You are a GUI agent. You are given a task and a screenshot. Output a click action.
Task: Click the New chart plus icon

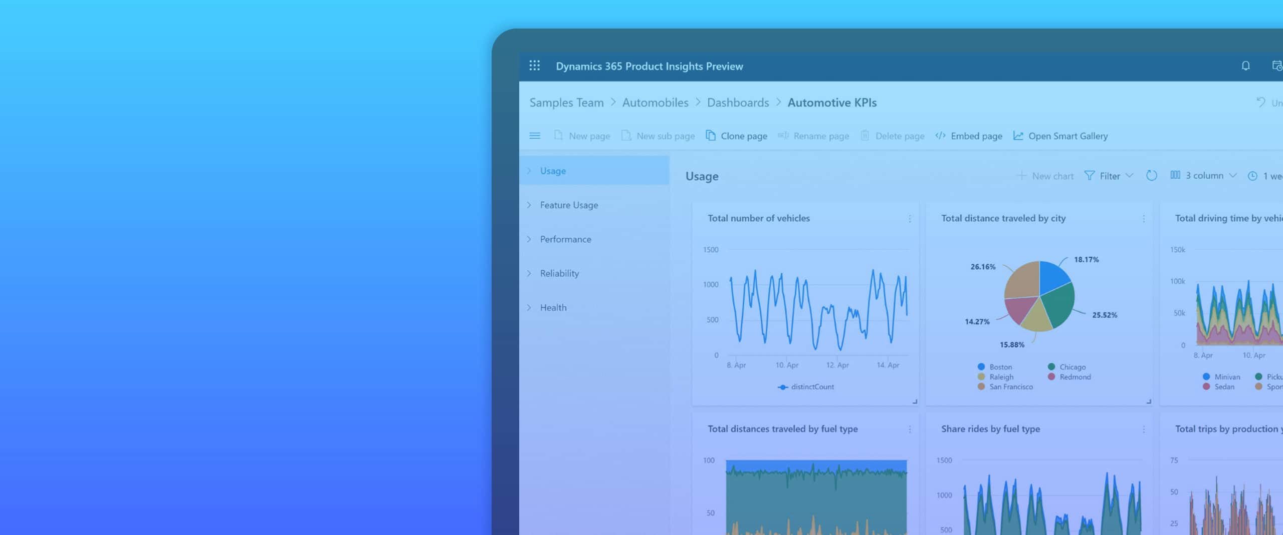coord(1021,176)
